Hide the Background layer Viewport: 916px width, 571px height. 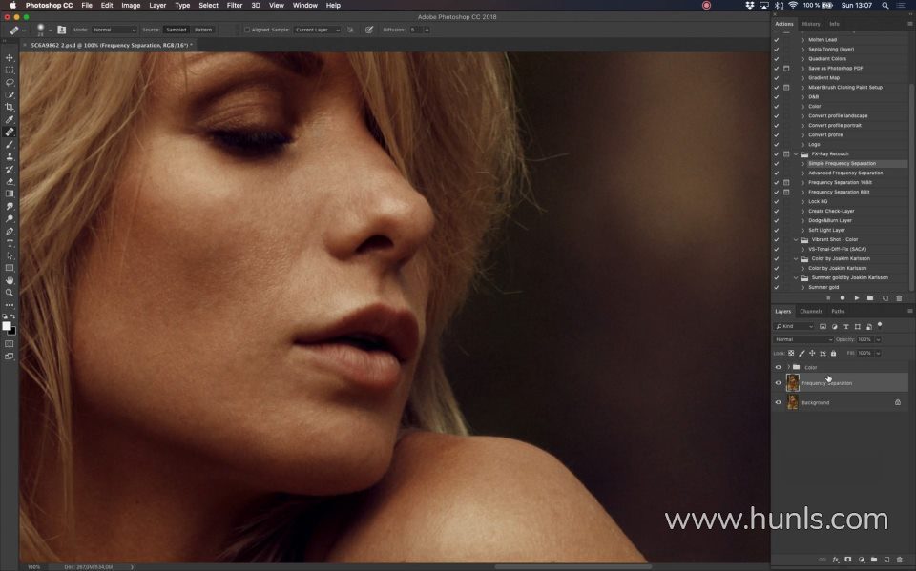(779, 402)
